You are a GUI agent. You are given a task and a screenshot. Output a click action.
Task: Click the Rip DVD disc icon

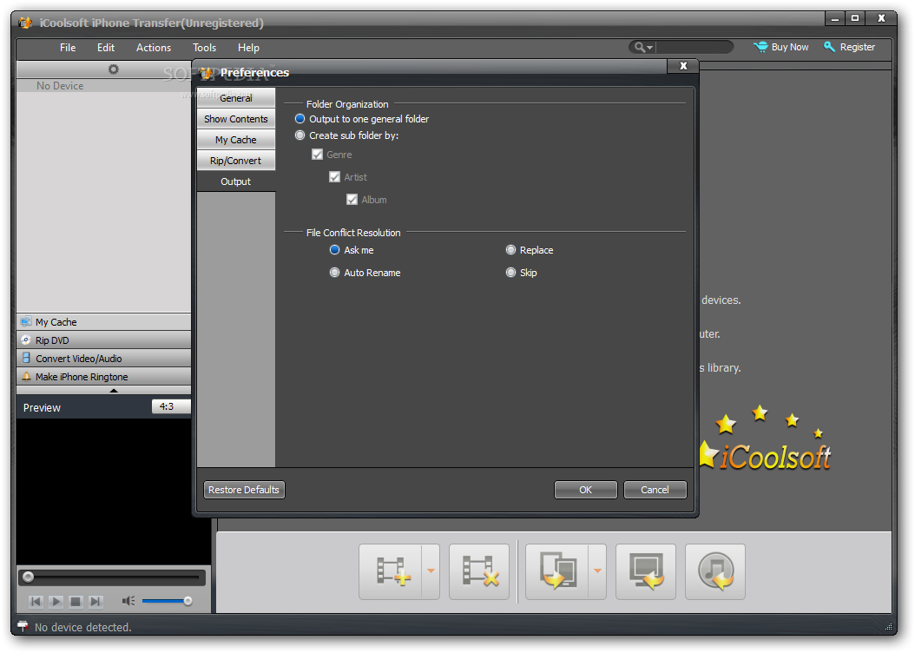[26, 340]
